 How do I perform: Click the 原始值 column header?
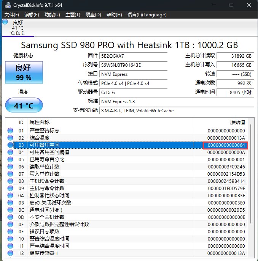[237, 122]
